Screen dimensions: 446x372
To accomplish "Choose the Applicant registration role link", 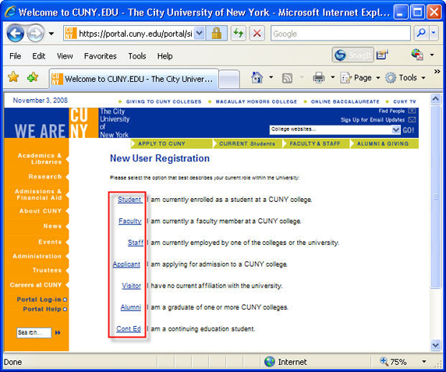I will 126,264.
